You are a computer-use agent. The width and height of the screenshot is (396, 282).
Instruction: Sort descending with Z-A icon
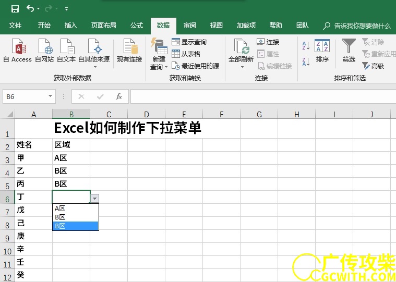pos(306,62)
